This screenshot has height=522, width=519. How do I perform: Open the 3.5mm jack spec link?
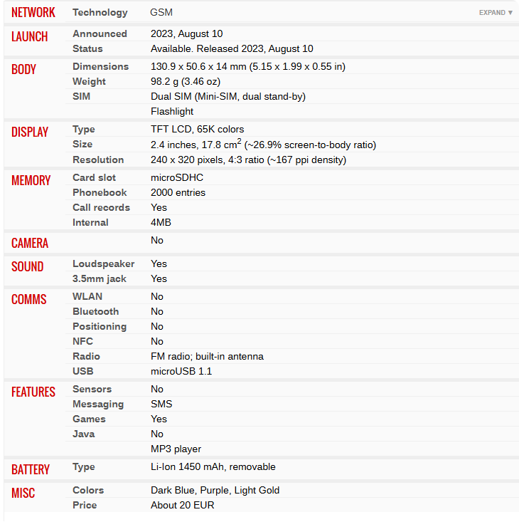pyautogui.click(x=100, y=278)
